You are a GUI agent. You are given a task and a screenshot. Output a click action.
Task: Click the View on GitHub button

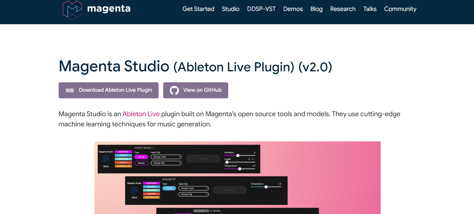point(196,90)
